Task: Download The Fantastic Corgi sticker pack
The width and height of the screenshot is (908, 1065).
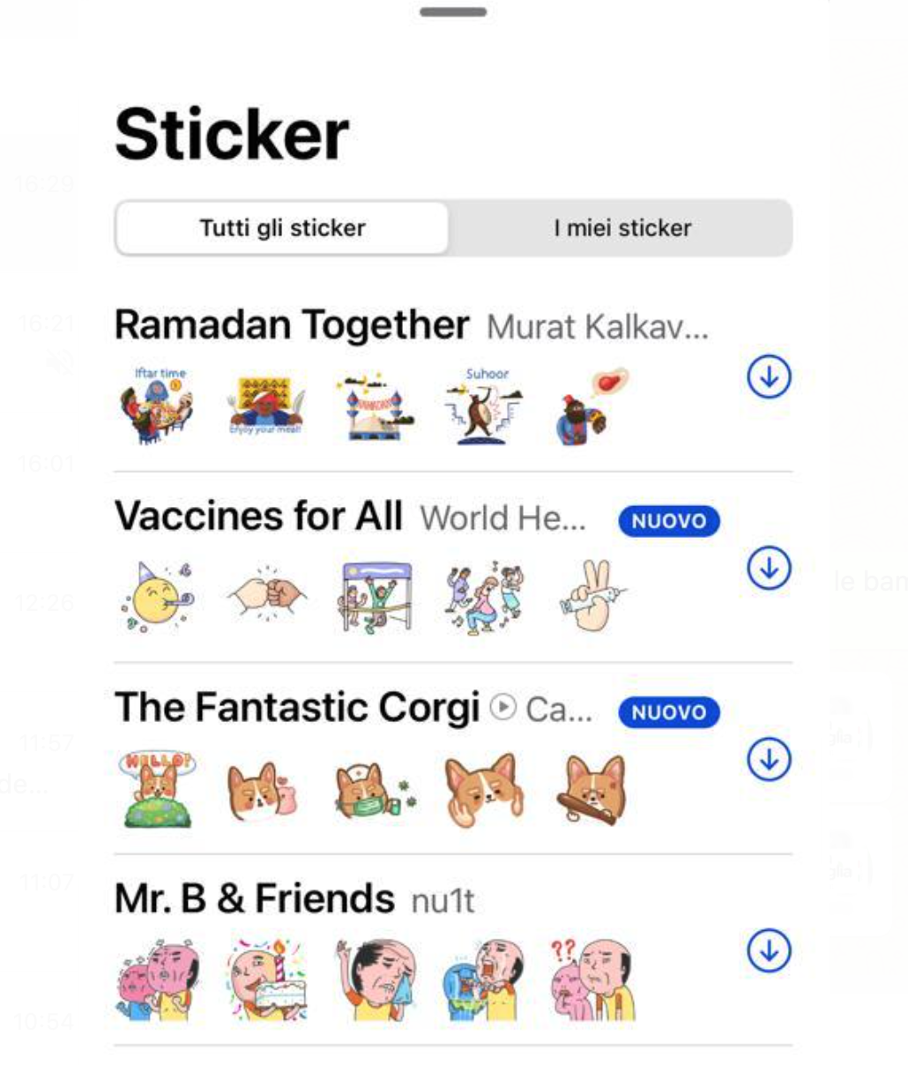Action: coord(769,760)
